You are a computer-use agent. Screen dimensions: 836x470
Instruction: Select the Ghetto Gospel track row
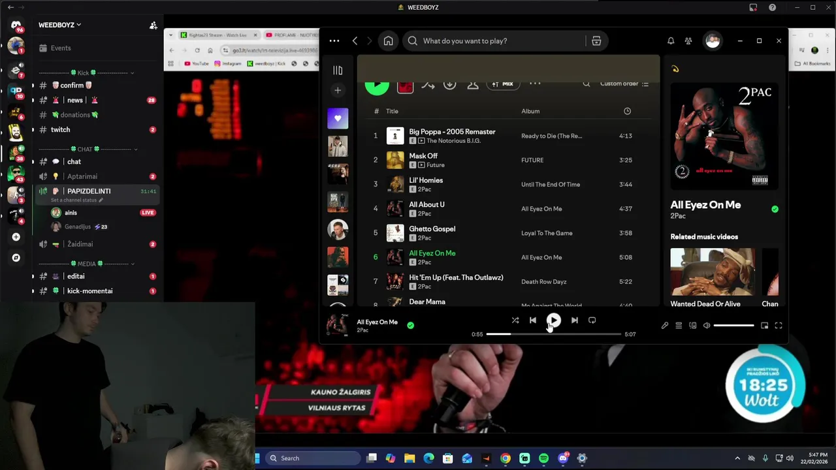pos(509,233)
